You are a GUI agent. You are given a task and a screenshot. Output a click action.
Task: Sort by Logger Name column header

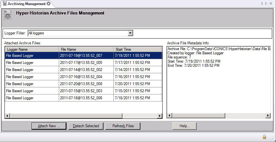(32, 49)
